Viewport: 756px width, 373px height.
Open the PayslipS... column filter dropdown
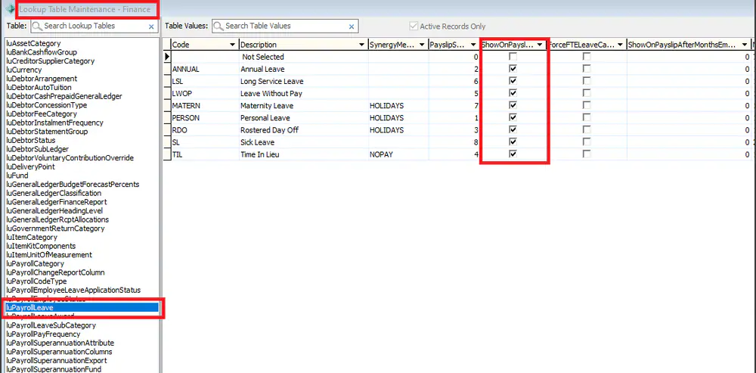(x=472, y=45)
